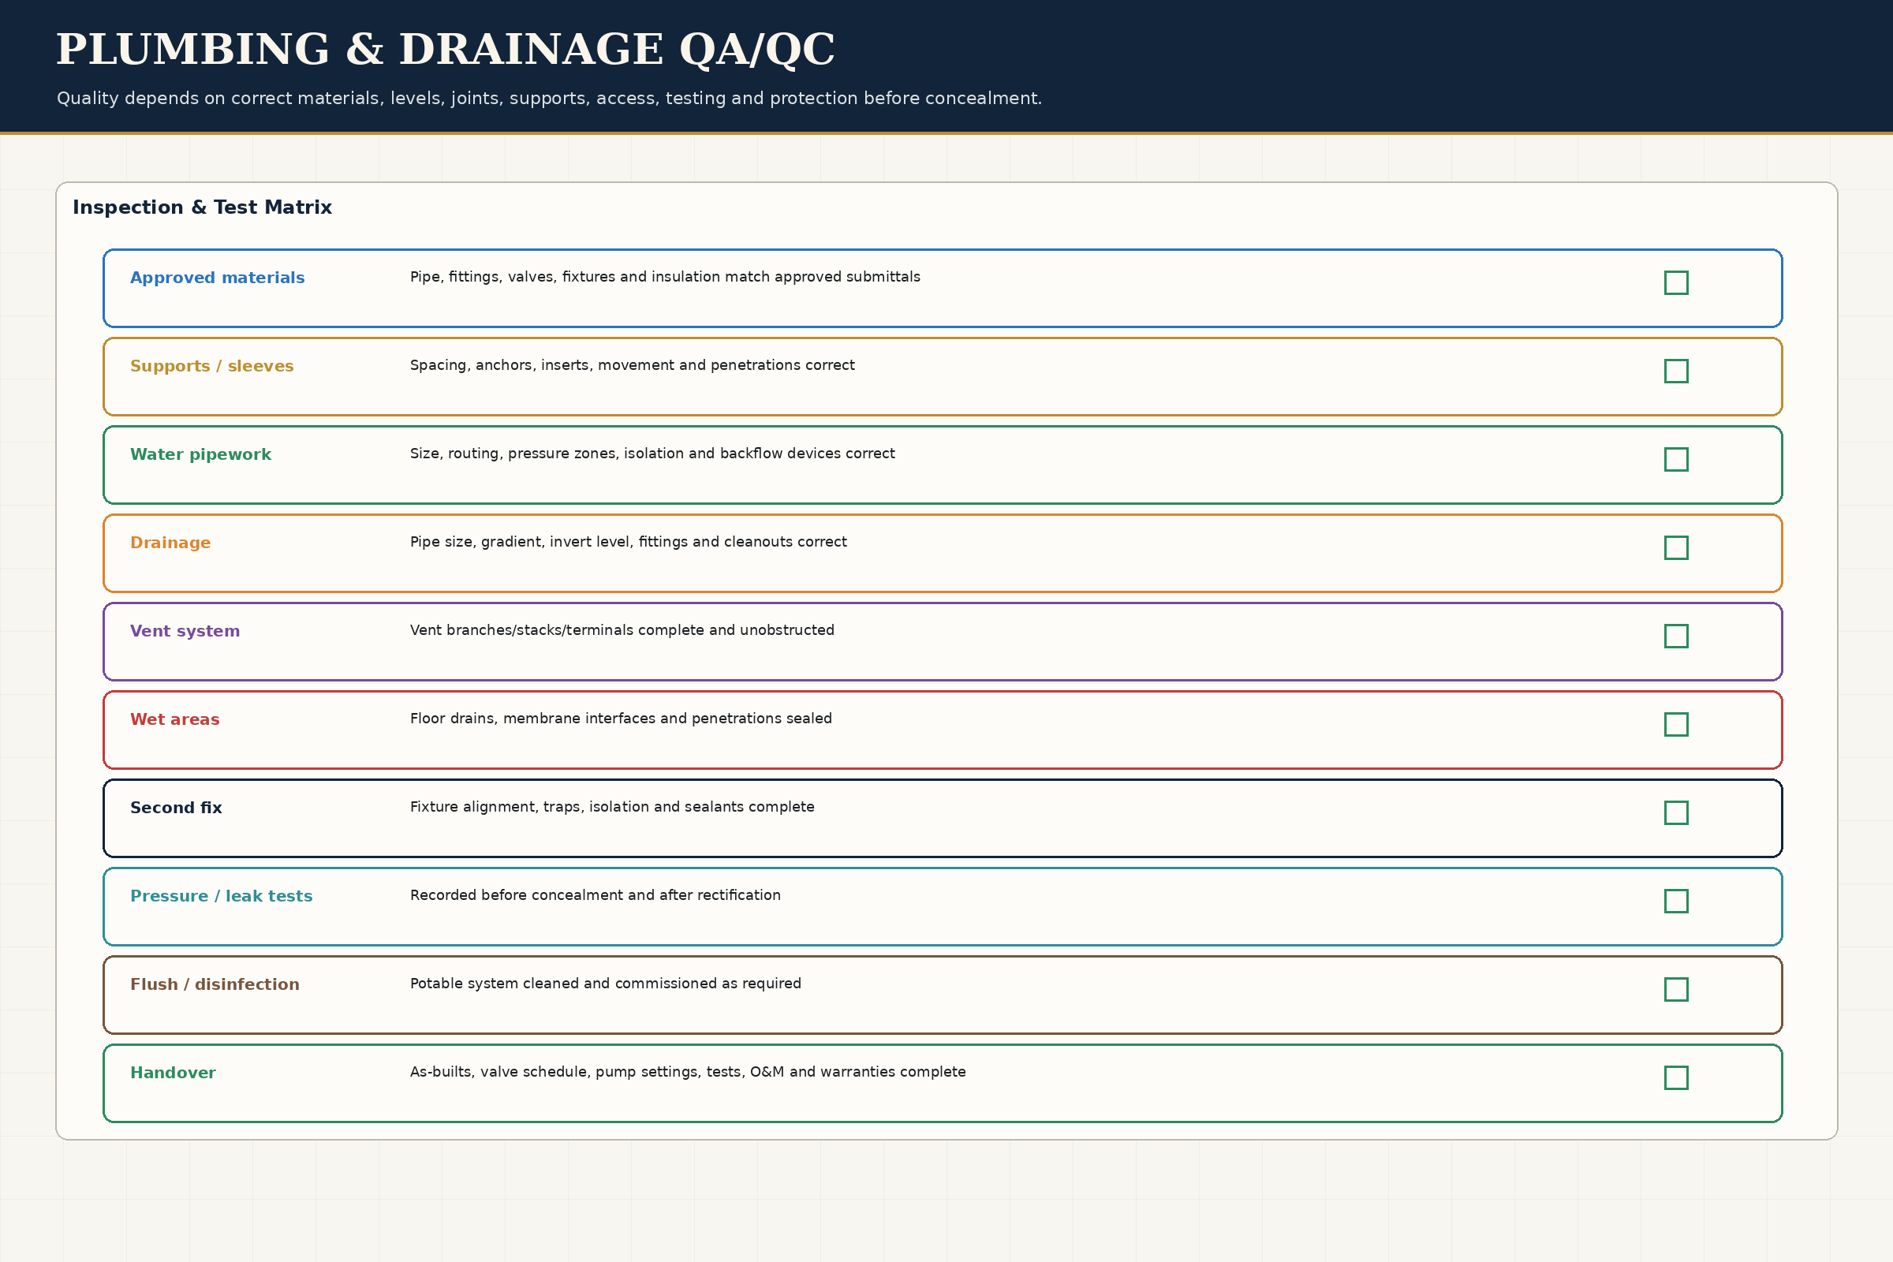Click 'Recorded before concealment' description
The width and height of the screenshot is (1893, 1262).
(595, 896)
